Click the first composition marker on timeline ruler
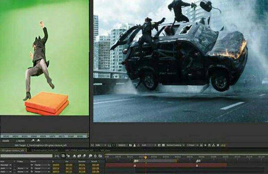 [136, 161]
